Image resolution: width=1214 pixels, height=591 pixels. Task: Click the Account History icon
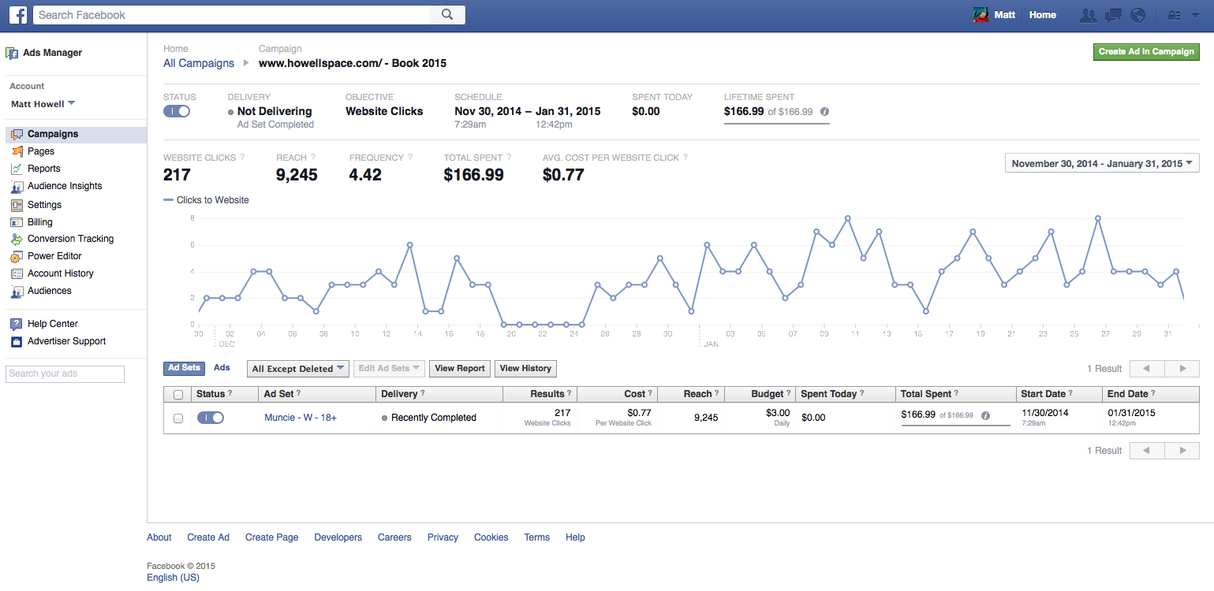[x=17, y=273]
